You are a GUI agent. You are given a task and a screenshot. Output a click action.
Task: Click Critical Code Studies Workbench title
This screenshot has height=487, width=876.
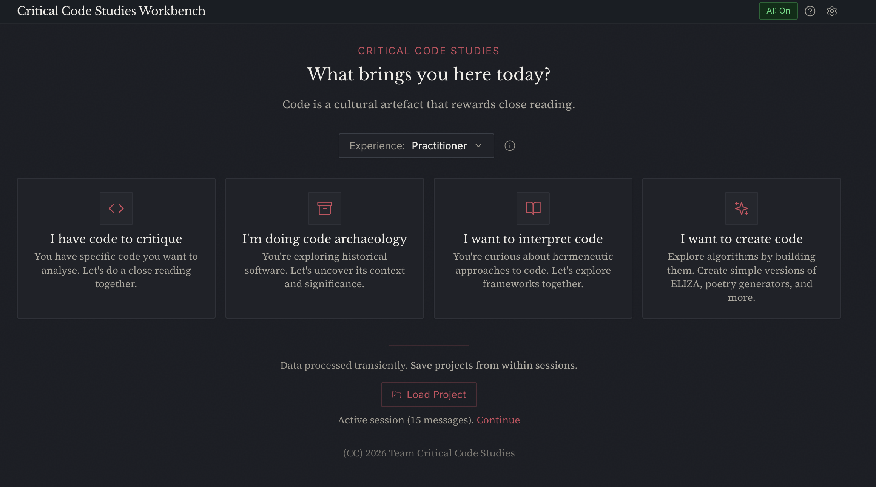coord(111,11)
